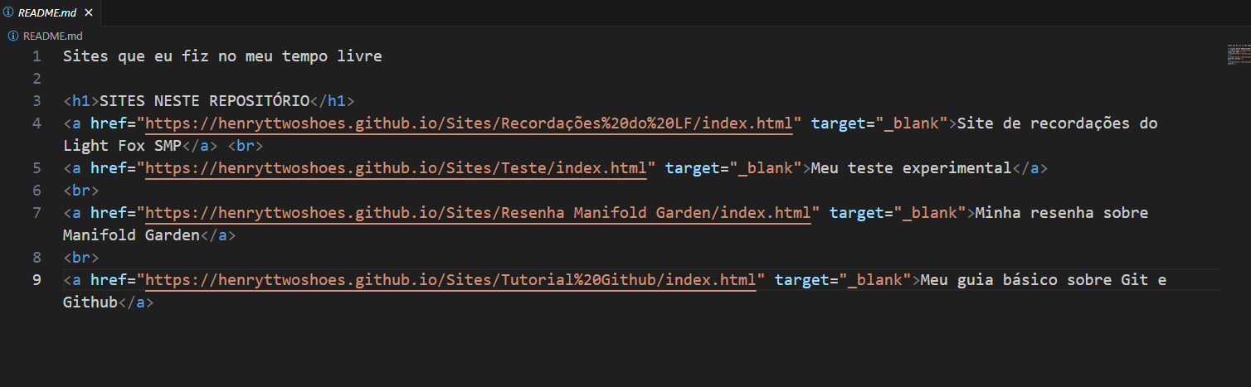
Task: Click "Light Fox SMP" wrapped text
Action: (122, 146)
